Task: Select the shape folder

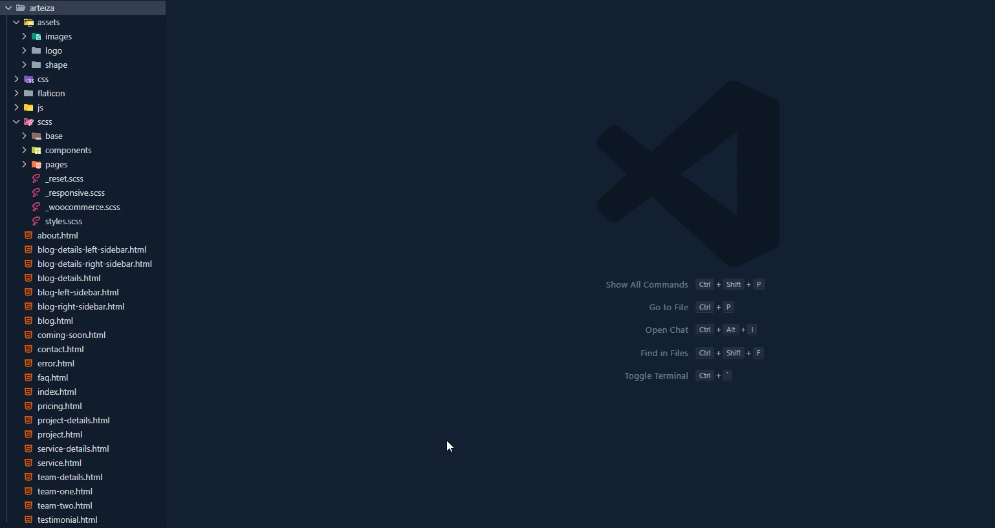Action: coord(56,65)
